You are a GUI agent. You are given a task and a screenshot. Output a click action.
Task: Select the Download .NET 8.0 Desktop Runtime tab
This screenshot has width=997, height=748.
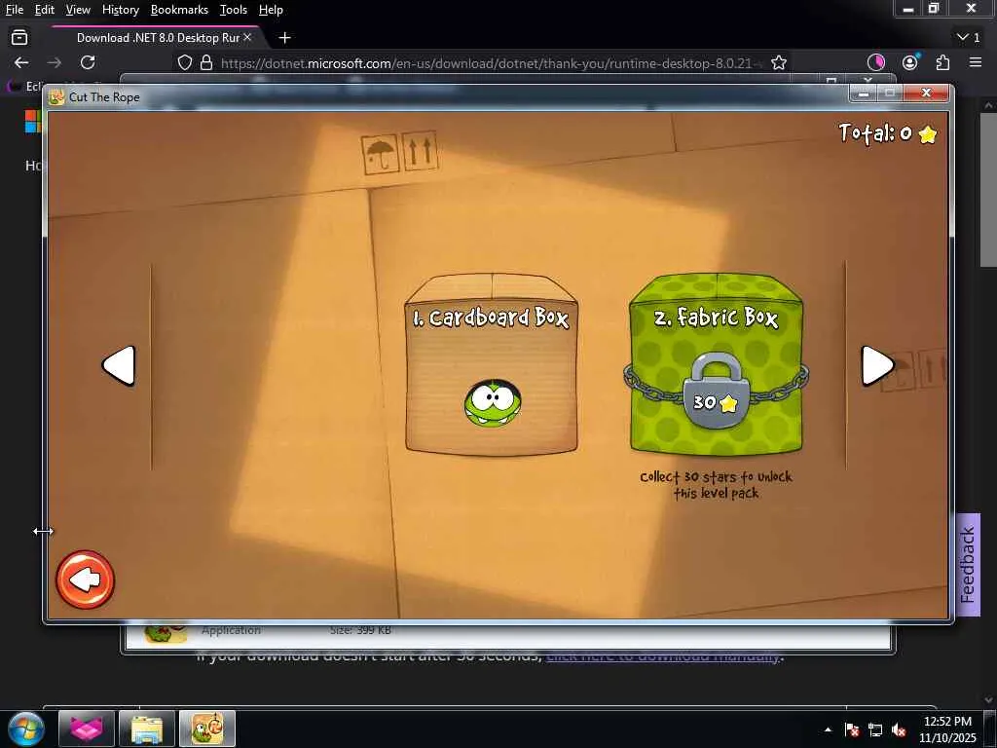tap(156, 38)
